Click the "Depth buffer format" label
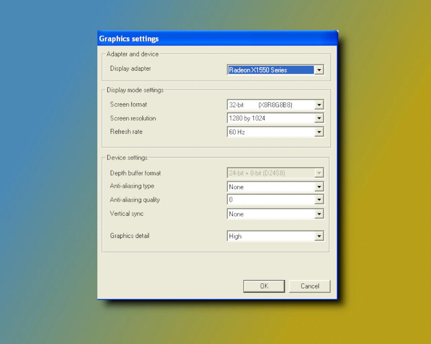This screenshot has height=344, width=431. [x=136, y=173]
